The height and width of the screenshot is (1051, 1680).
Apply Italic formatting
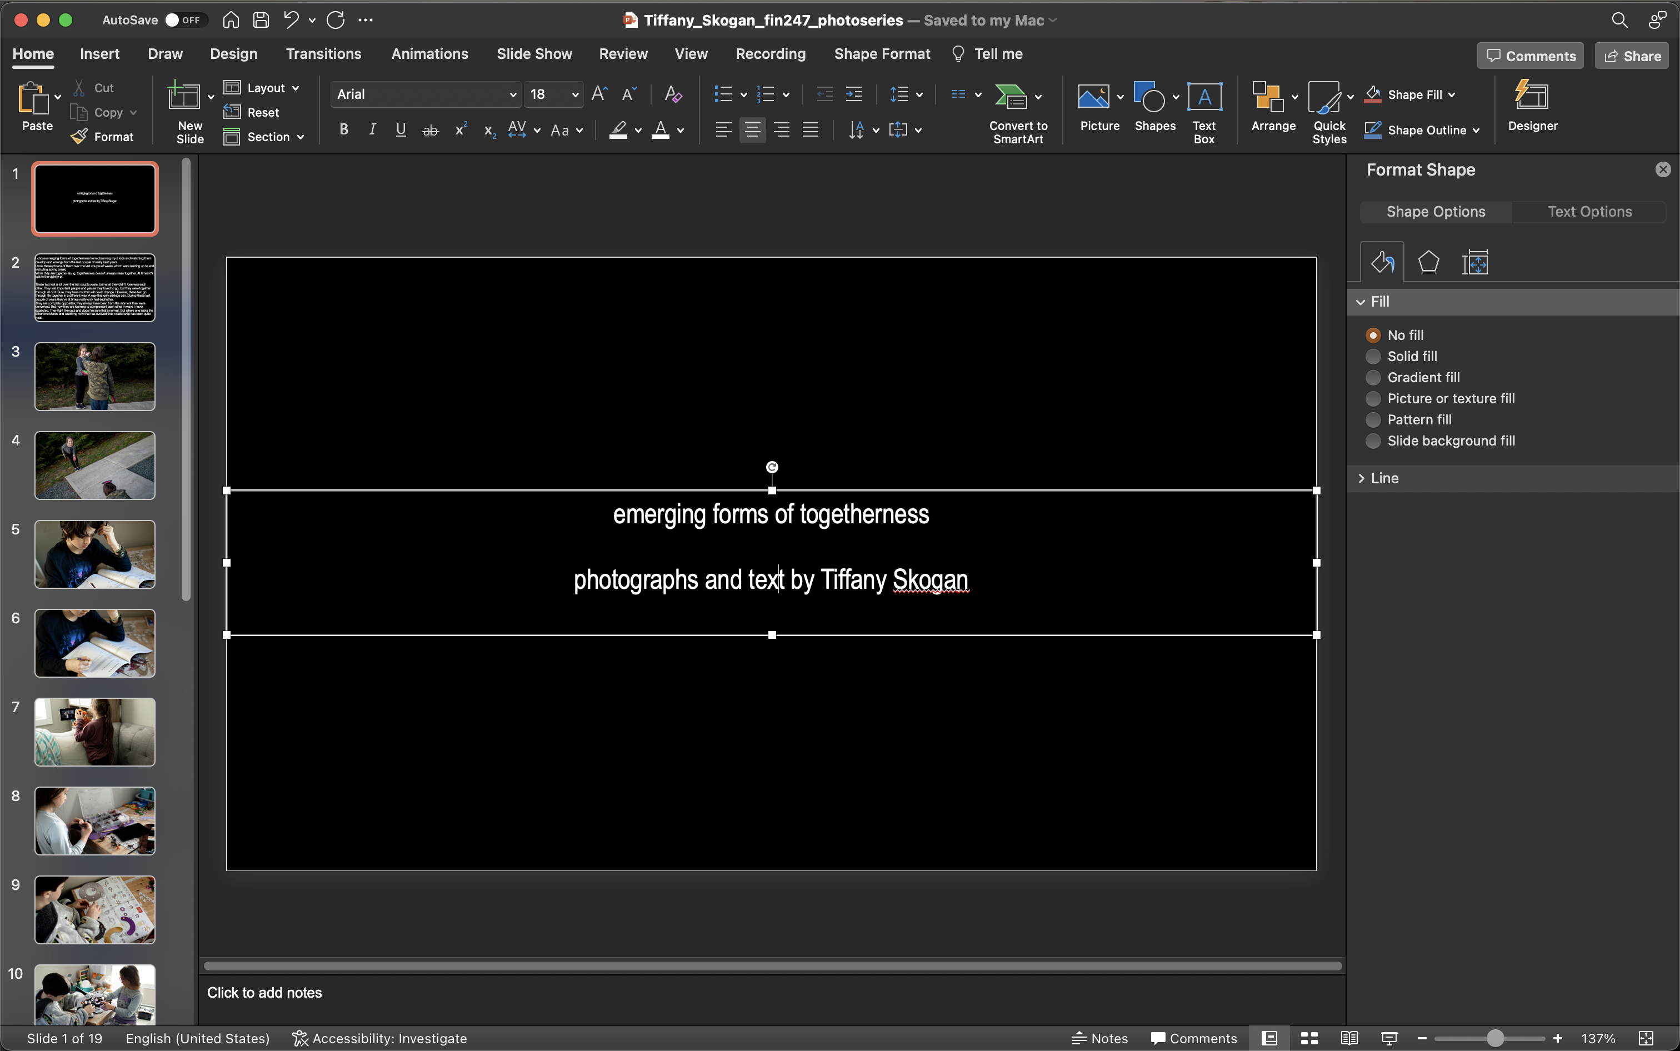click(x=372, y=129)
